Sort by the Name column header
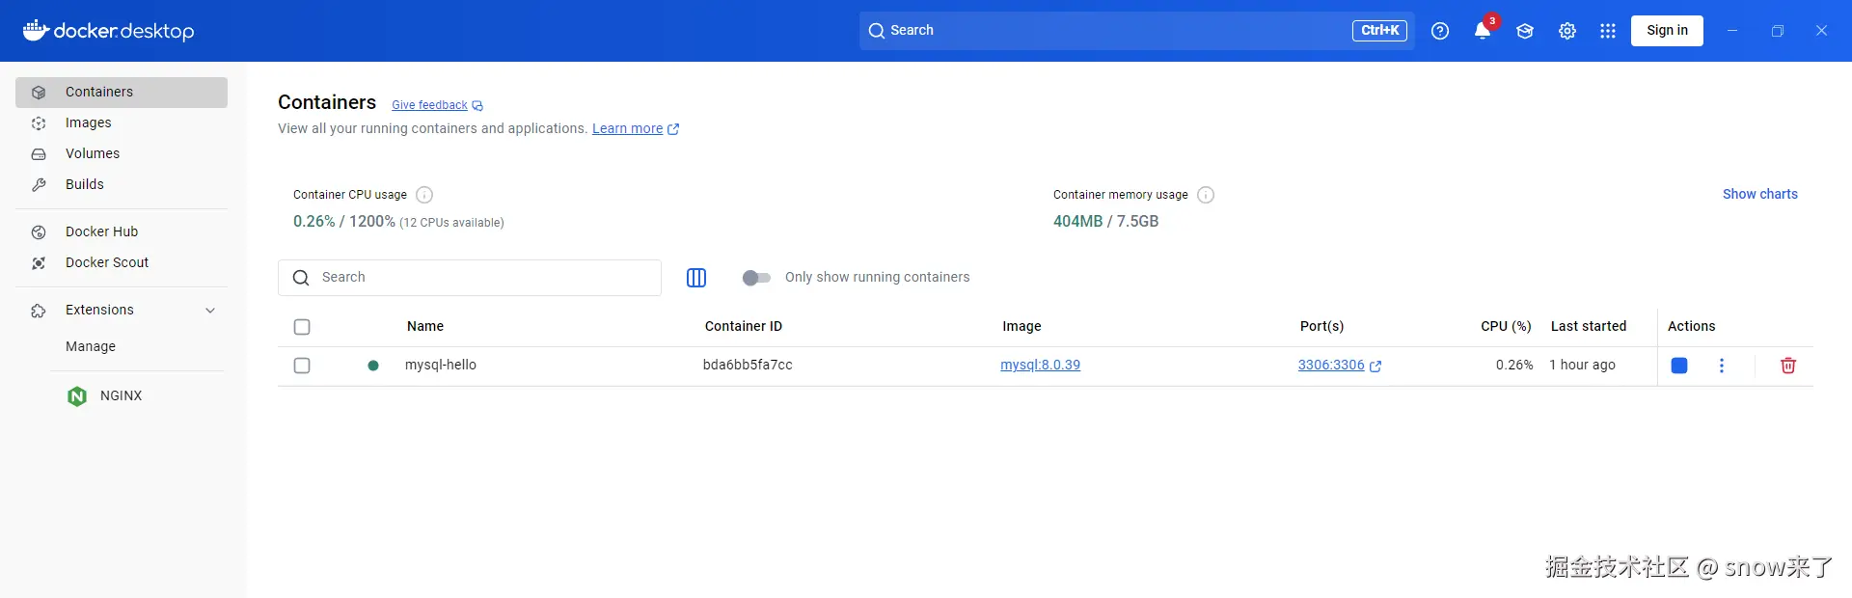Viewport: 1852px width, 598px height. pos(425,326)
